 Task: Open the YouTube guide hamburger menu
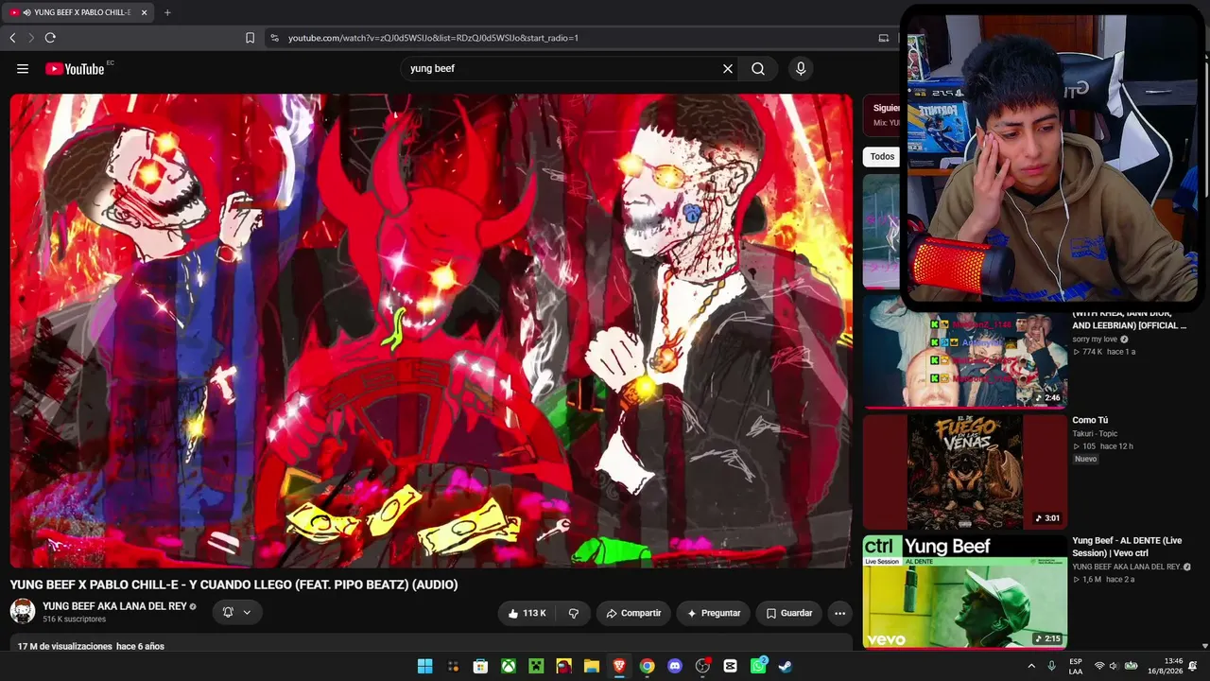click(x=23, y=69)
